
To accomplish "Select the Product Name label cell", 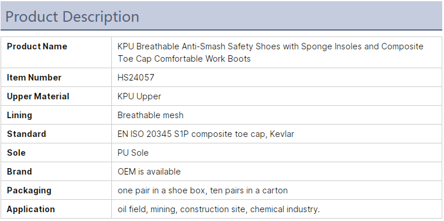I will point(56,52).
